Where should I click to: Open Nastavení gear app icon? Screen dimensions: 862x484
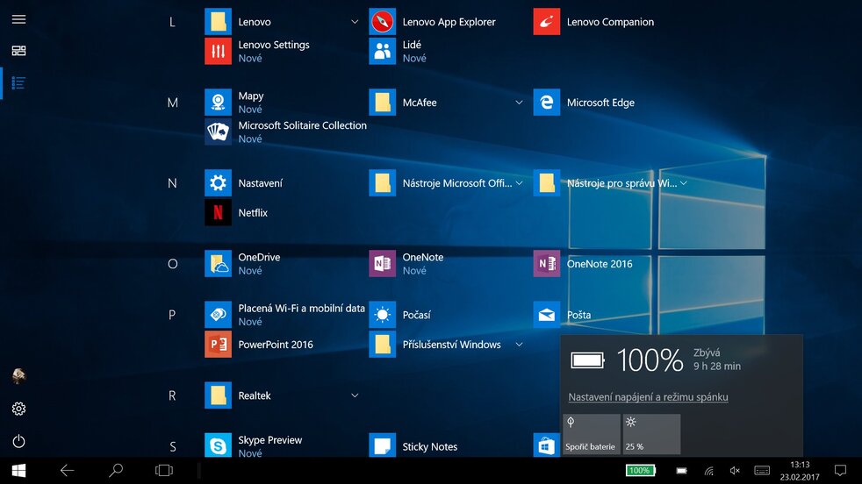coord(218,183)
